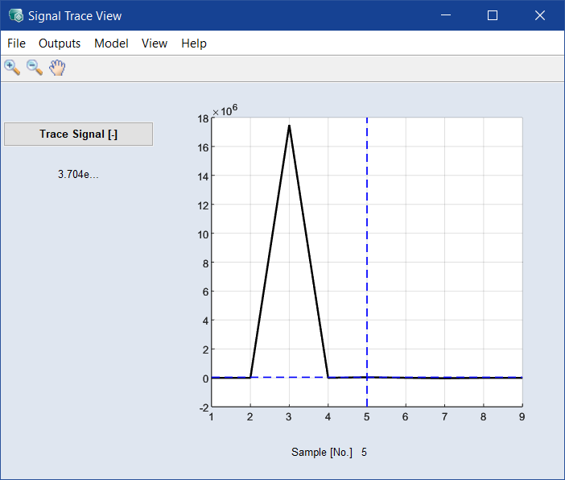
Task: Open the View menu
Action: click(155, 43)
